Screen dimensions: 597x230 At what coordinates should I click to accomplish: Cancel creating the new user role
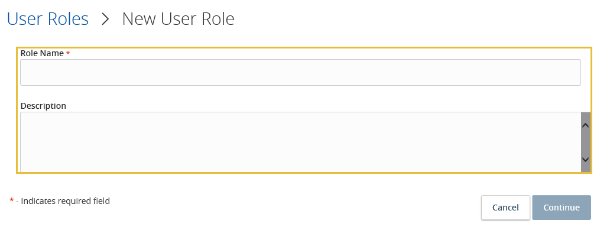click(x=505, y=208)
